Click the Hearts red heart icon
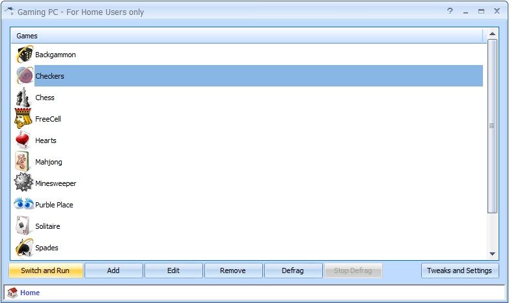This screenshot has height=303, width=509. (23, 140)
